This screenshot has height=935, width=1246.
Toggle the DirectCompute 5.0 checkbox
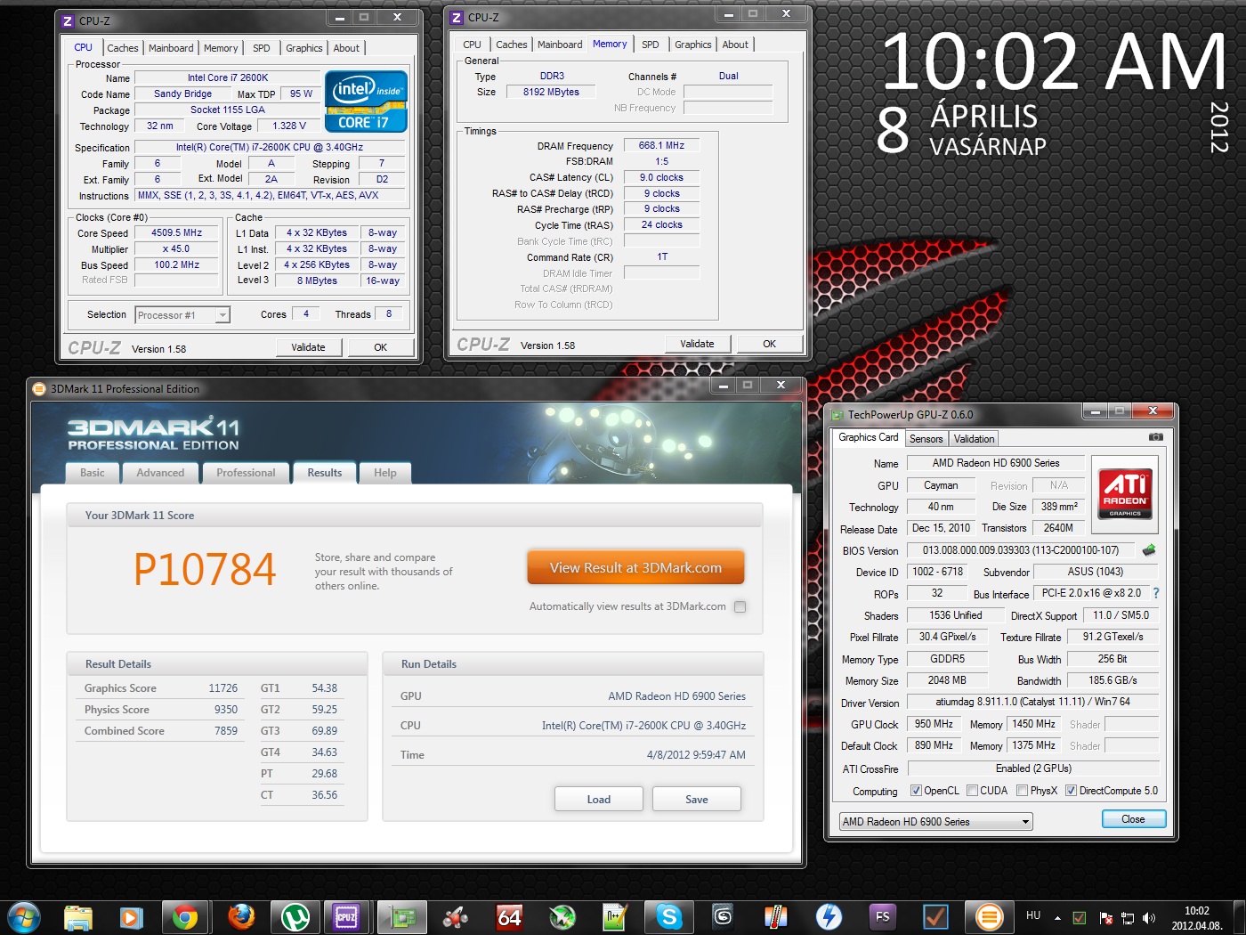click(1071, 791)
